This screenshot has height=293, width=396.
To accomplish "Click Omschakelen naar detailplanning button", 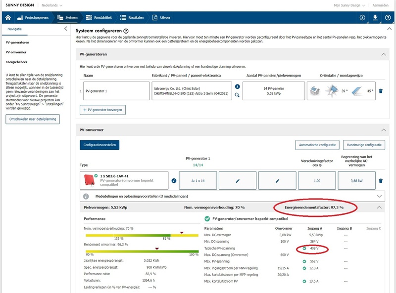I will [33, 119].
